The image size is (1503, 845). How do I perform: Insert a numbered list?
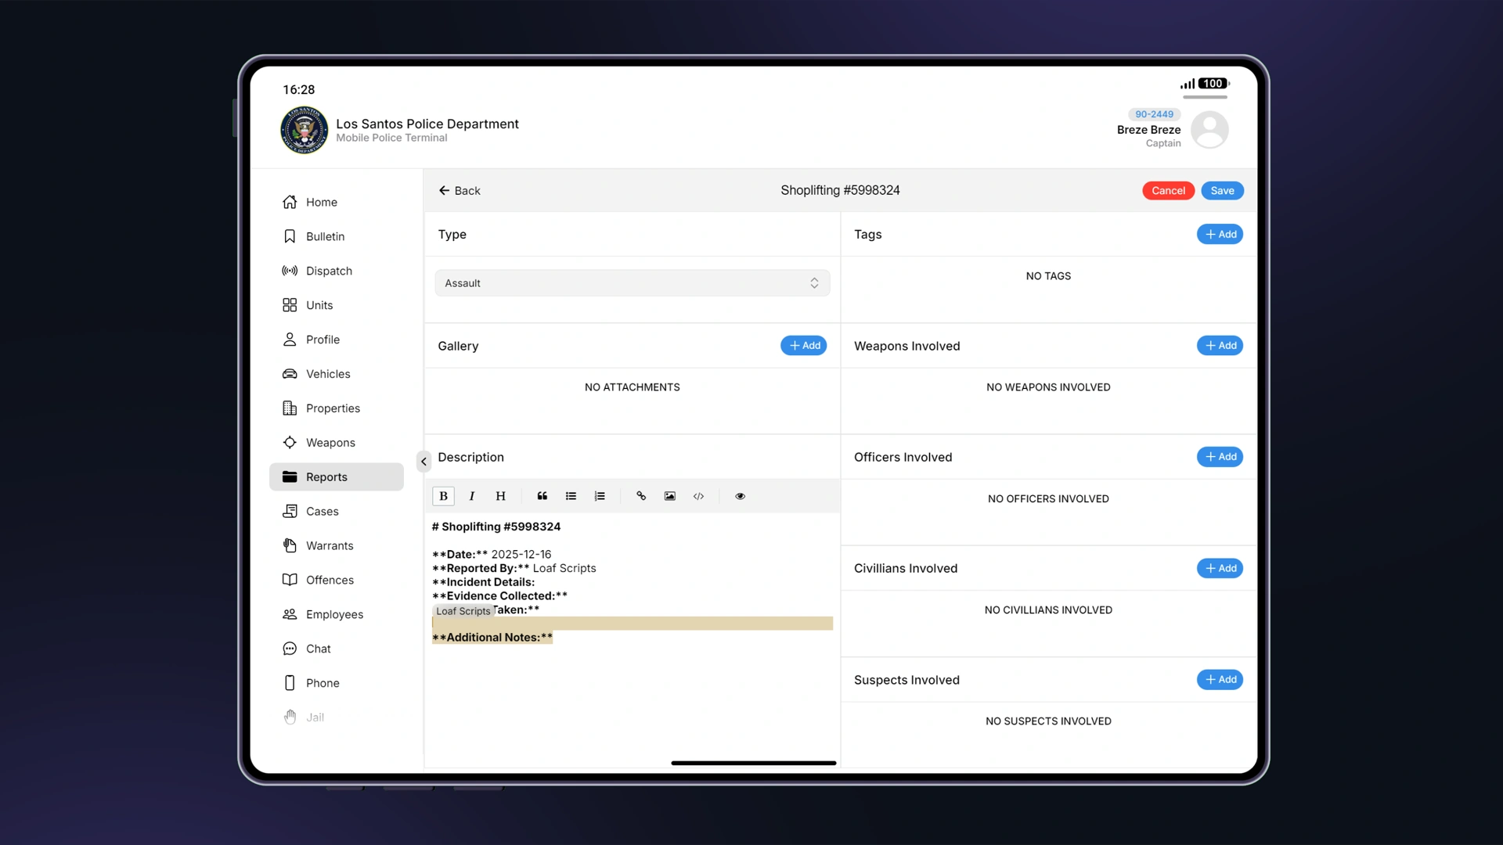click(600, 496)
